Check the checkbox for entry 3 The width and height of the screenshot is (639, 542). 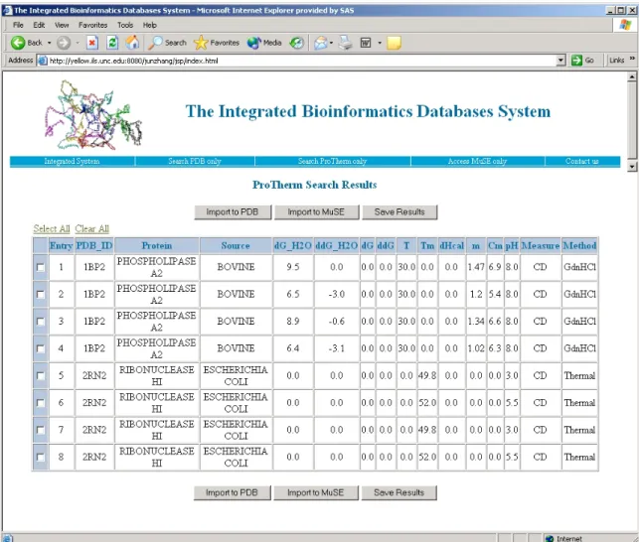tap(41, 322)
